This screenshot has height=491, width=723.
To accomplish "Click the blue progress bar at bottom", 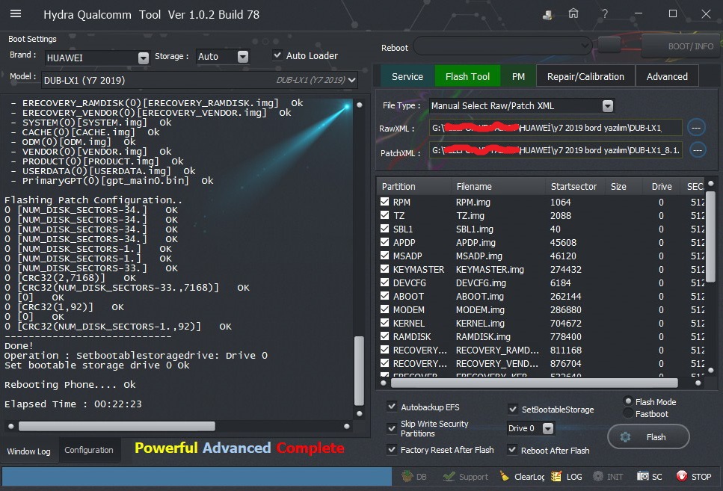I will (x=197, y=476).
